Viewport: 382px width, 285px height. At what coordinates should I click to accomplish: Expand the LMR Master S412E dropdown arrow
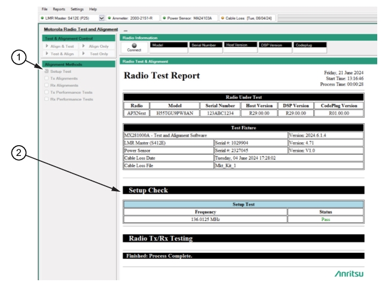tap(102, 18)
